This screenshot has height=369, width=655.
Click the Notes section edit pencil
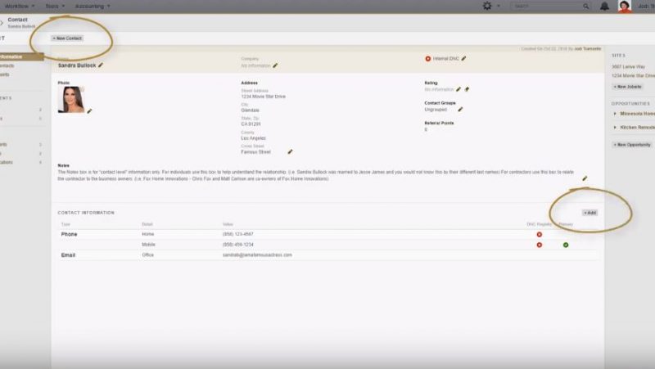585,178
